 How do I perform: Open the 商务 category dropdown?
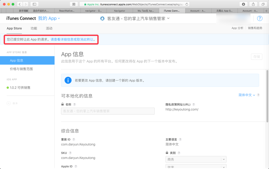tap(196, 159)
